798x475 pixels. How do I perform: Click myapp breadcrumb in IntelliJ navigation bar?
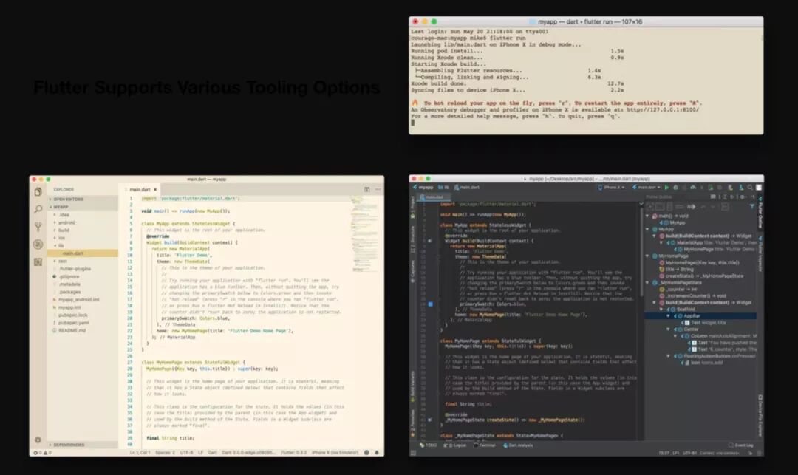click(x=423, y=187)
